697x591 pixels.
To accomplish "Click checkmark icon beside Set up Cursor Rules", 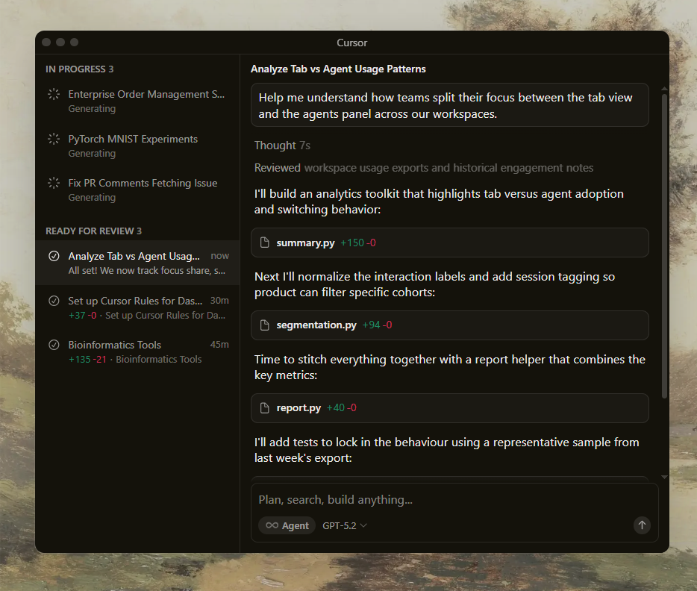I will coord(54,301).
